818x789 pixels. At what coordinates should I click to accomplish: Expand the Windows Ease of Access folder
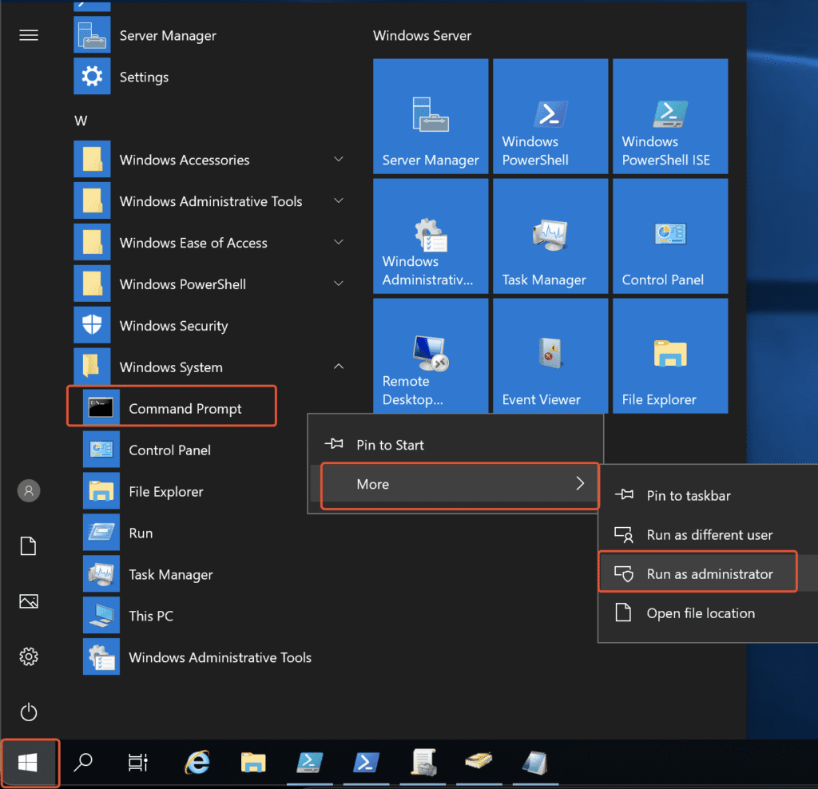click(208, 243)
